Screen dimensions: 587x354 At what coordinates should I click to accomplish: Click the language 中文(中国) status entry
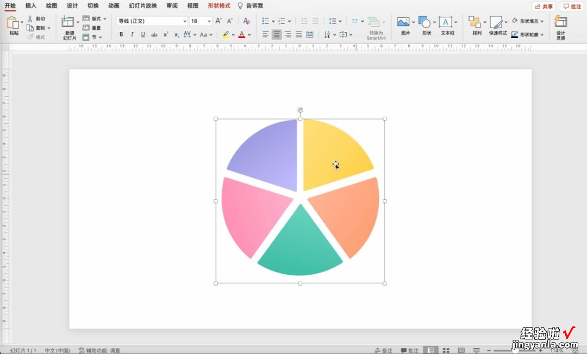click(57, 350)
